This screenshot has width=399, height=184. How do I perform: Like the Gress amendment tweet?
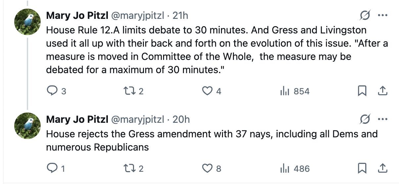coord(207,169)
